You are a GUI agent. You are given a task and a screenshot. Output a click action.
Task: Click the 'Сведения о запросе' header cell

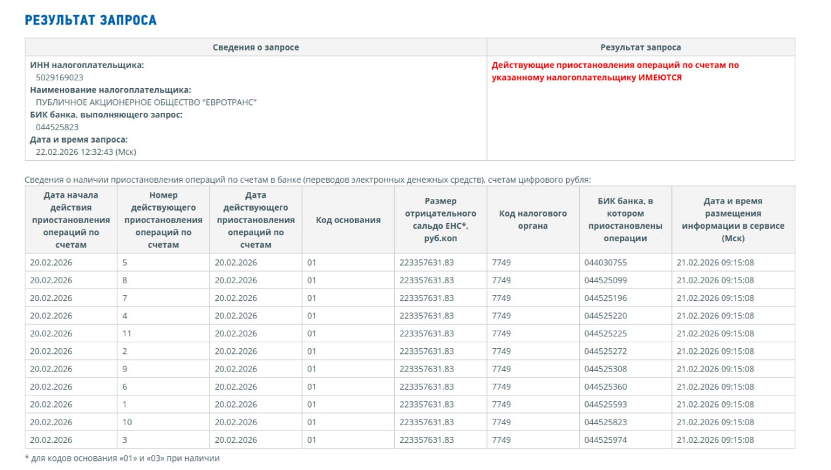[256, 47]
